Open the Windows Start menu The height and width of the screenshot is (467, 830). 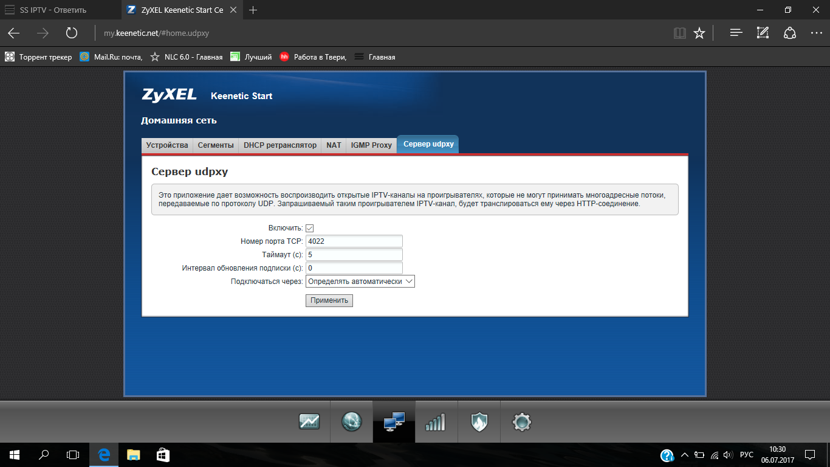pos(15,455)
